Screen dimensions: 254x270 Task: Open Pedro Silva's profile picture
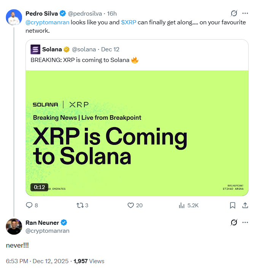pyautogui.click(x=14, y=17)
